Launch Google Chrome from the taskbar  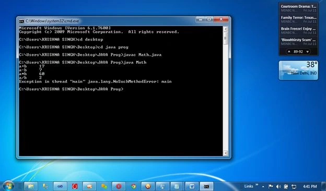tap(133, 186)
